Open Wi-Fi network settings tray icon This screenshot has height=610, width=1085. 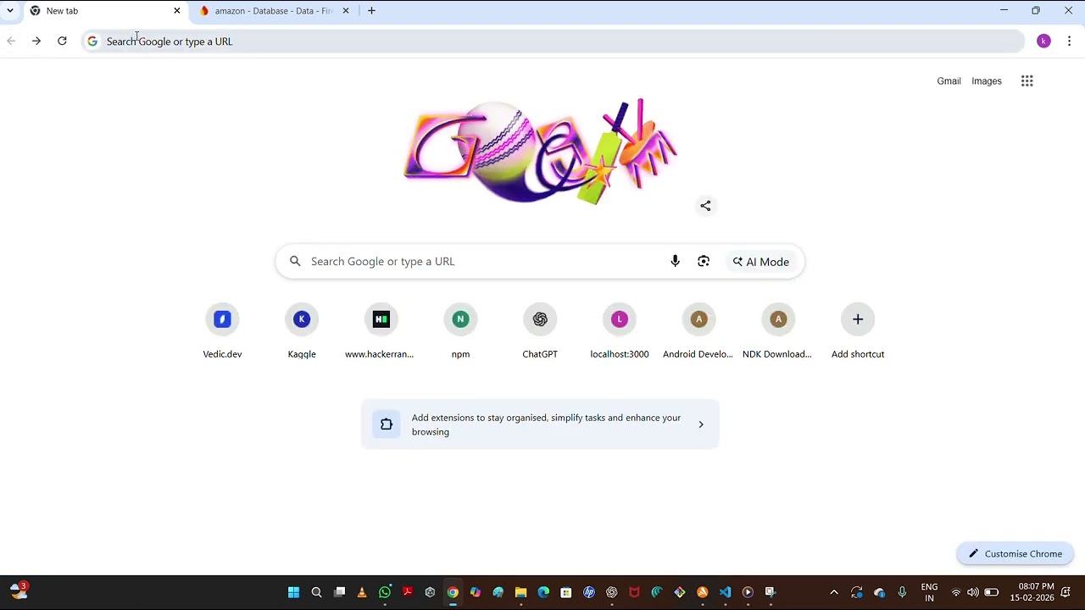click(x=956, y=592)
